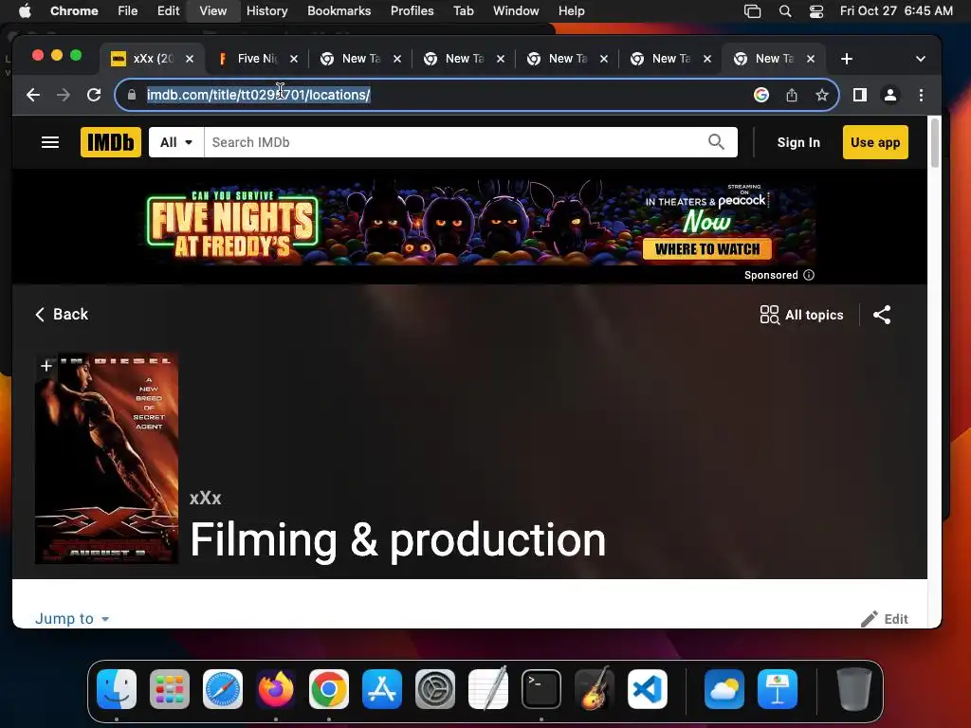Open the Chrome File menu

coord(128,11)
